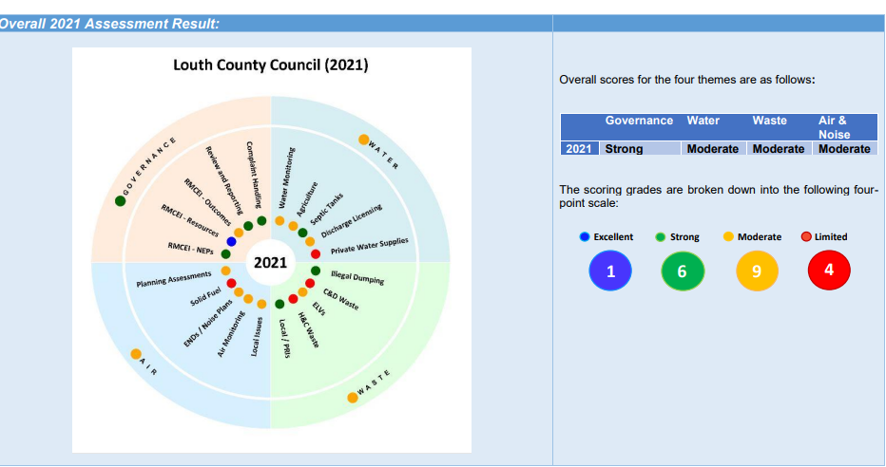886x467 pixels.
Task: Click the orange dot next to WASTE theme label
Action: tap(353, 398)
